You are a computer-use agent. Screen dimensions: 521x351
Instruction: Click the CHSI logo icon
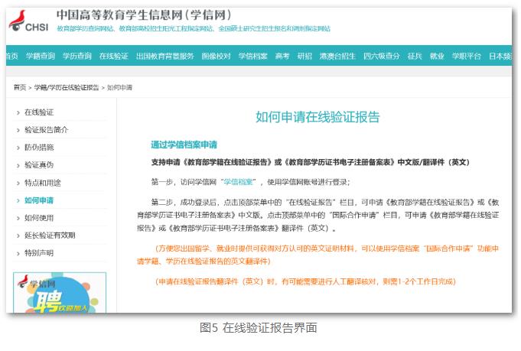[x=28, y=21]
